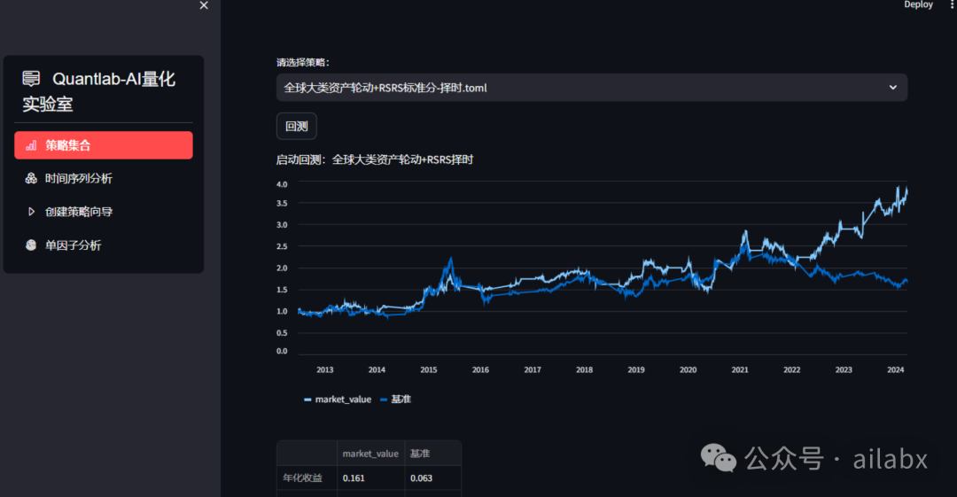Open the 创建策略向导 page
Viewport: 957px width, 497px height.
click(104, 211)
